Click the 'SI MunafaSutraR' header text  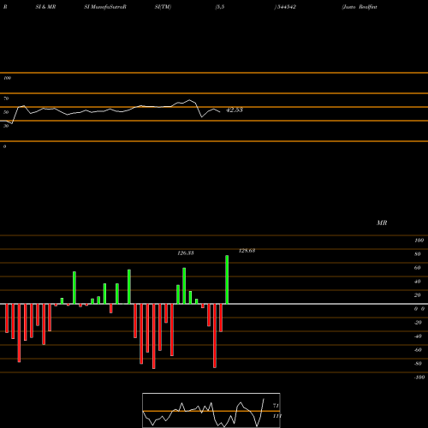pyautogui.click(x=105, y=7)
